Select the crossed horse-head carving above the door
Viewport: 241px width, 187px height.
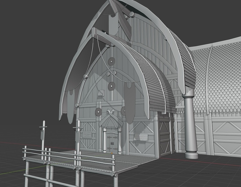111,112
